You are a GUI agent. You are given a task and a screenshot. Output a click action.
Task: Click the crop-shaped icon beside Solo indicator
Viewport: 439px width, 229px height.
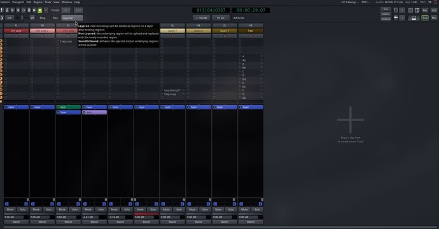coord(396,10)
